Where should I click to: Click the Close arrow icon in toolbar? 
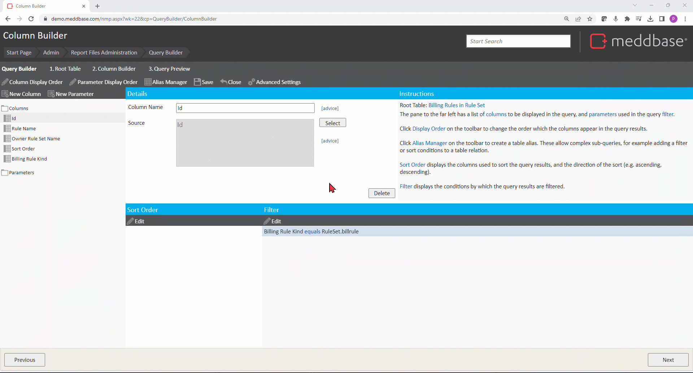(224, 82)
